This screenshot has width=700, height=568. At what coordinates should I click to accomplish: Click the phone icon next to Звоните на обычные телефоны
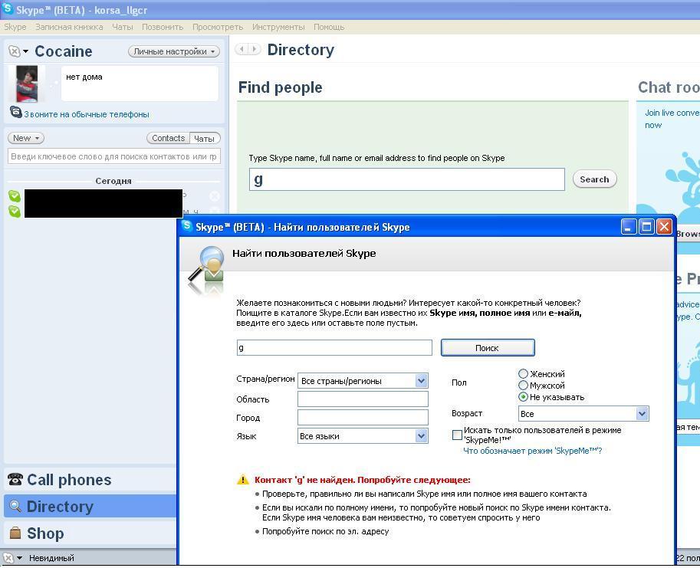(x=15, y=112)
